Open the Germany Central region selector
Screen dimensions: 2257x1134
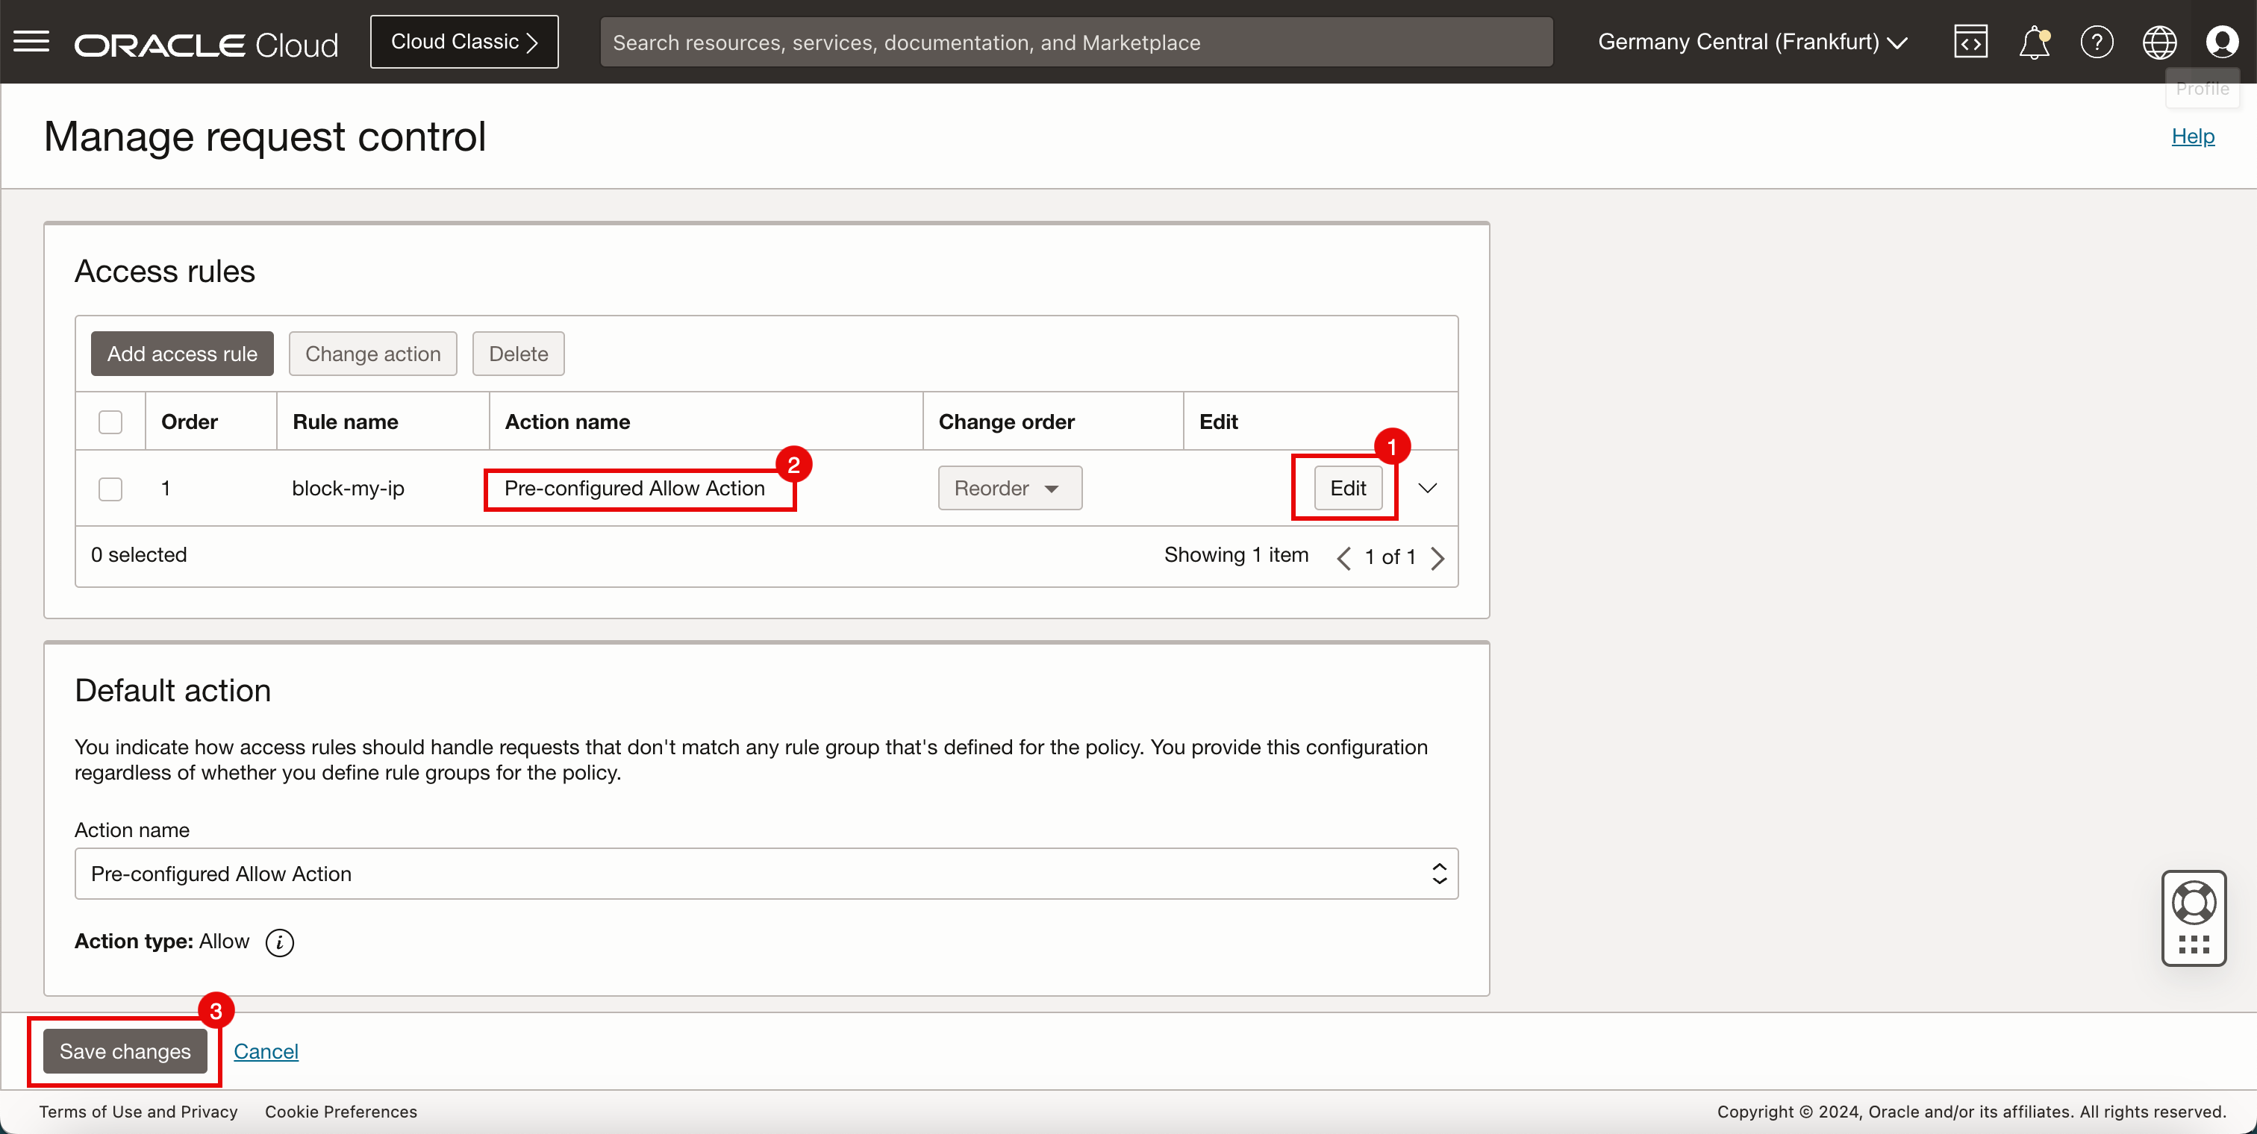point(1752,42)
